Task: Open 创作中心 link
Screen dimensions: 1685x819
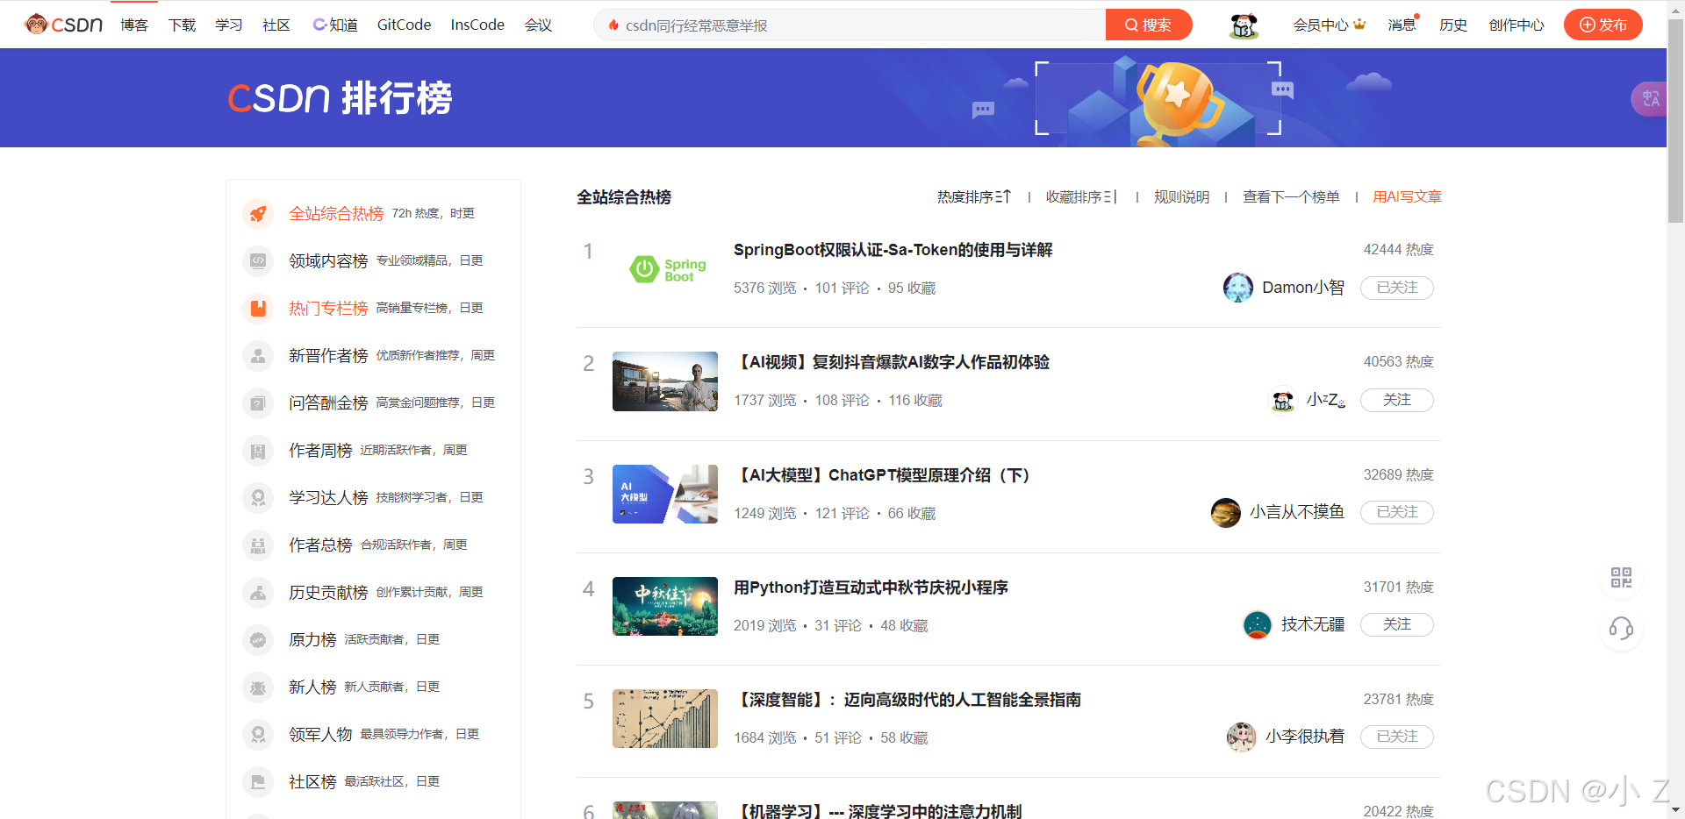Action: [1516, 25]
